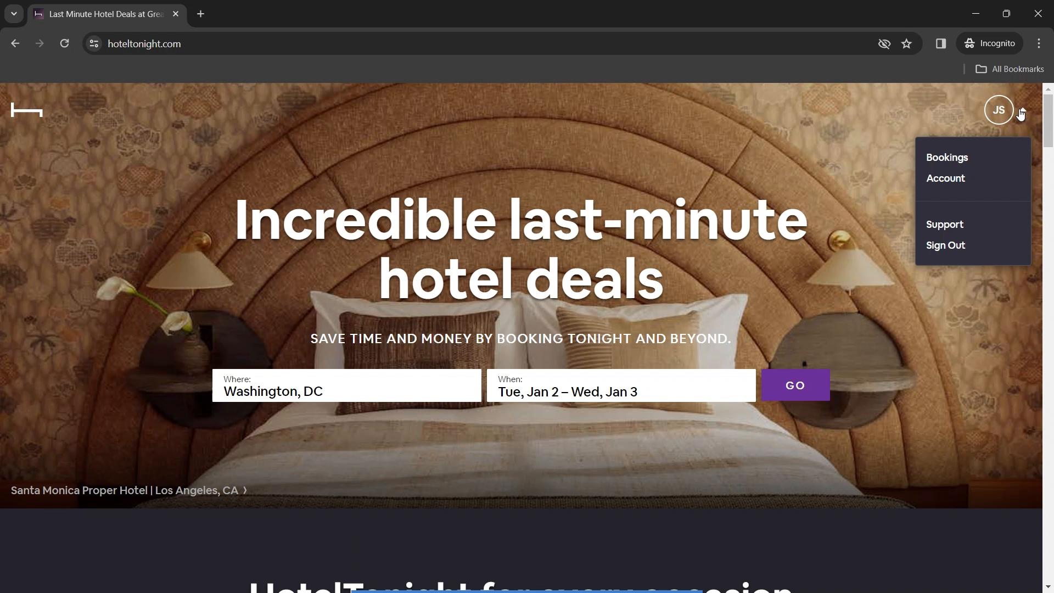Click the Incognito mode icon
Viewport: 1054px width, 593px height.
tap(970, 43)
